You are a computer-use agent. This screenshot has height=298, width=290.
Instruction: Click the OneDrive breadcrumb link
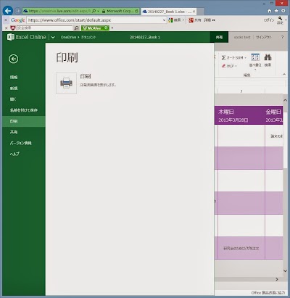point(68,37)
